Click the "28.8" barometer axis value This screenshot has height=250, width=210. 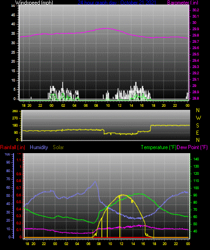click(x=196, y=98)
